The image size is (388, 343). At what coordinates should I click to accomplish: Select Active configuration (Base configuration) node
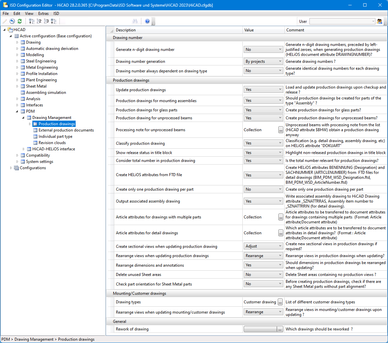(56, 36)
